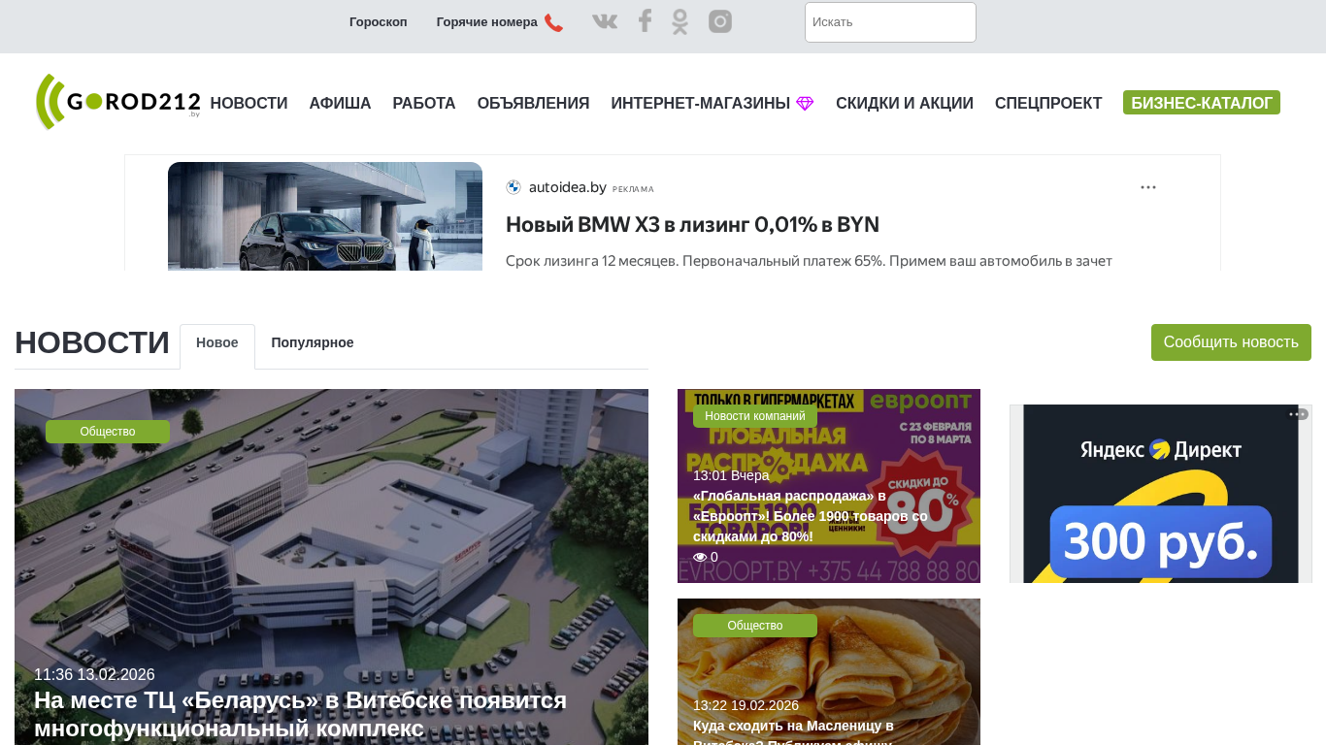
Task: Click into the Искать search field
Action: click(890, 22)
